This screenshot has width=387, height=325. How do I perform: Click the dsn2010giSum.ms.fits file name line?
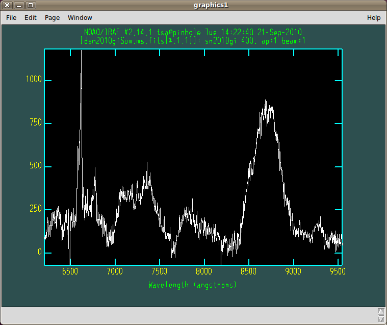point(193,40)
